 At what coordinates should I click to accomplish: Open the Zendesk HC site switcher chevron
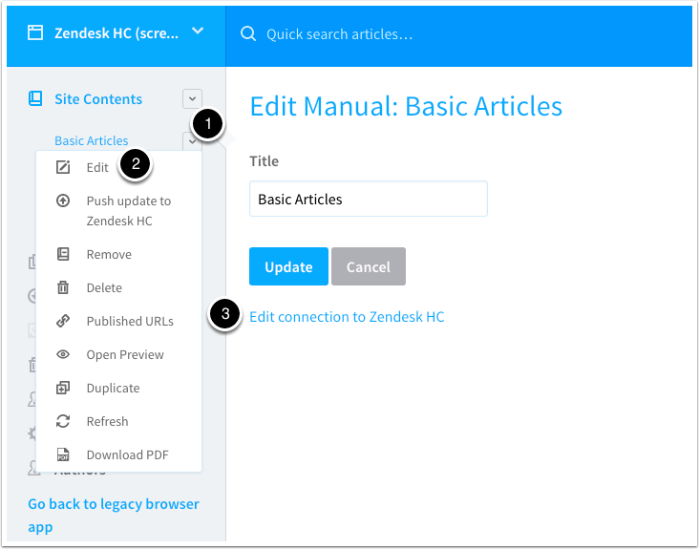point(198,32)
